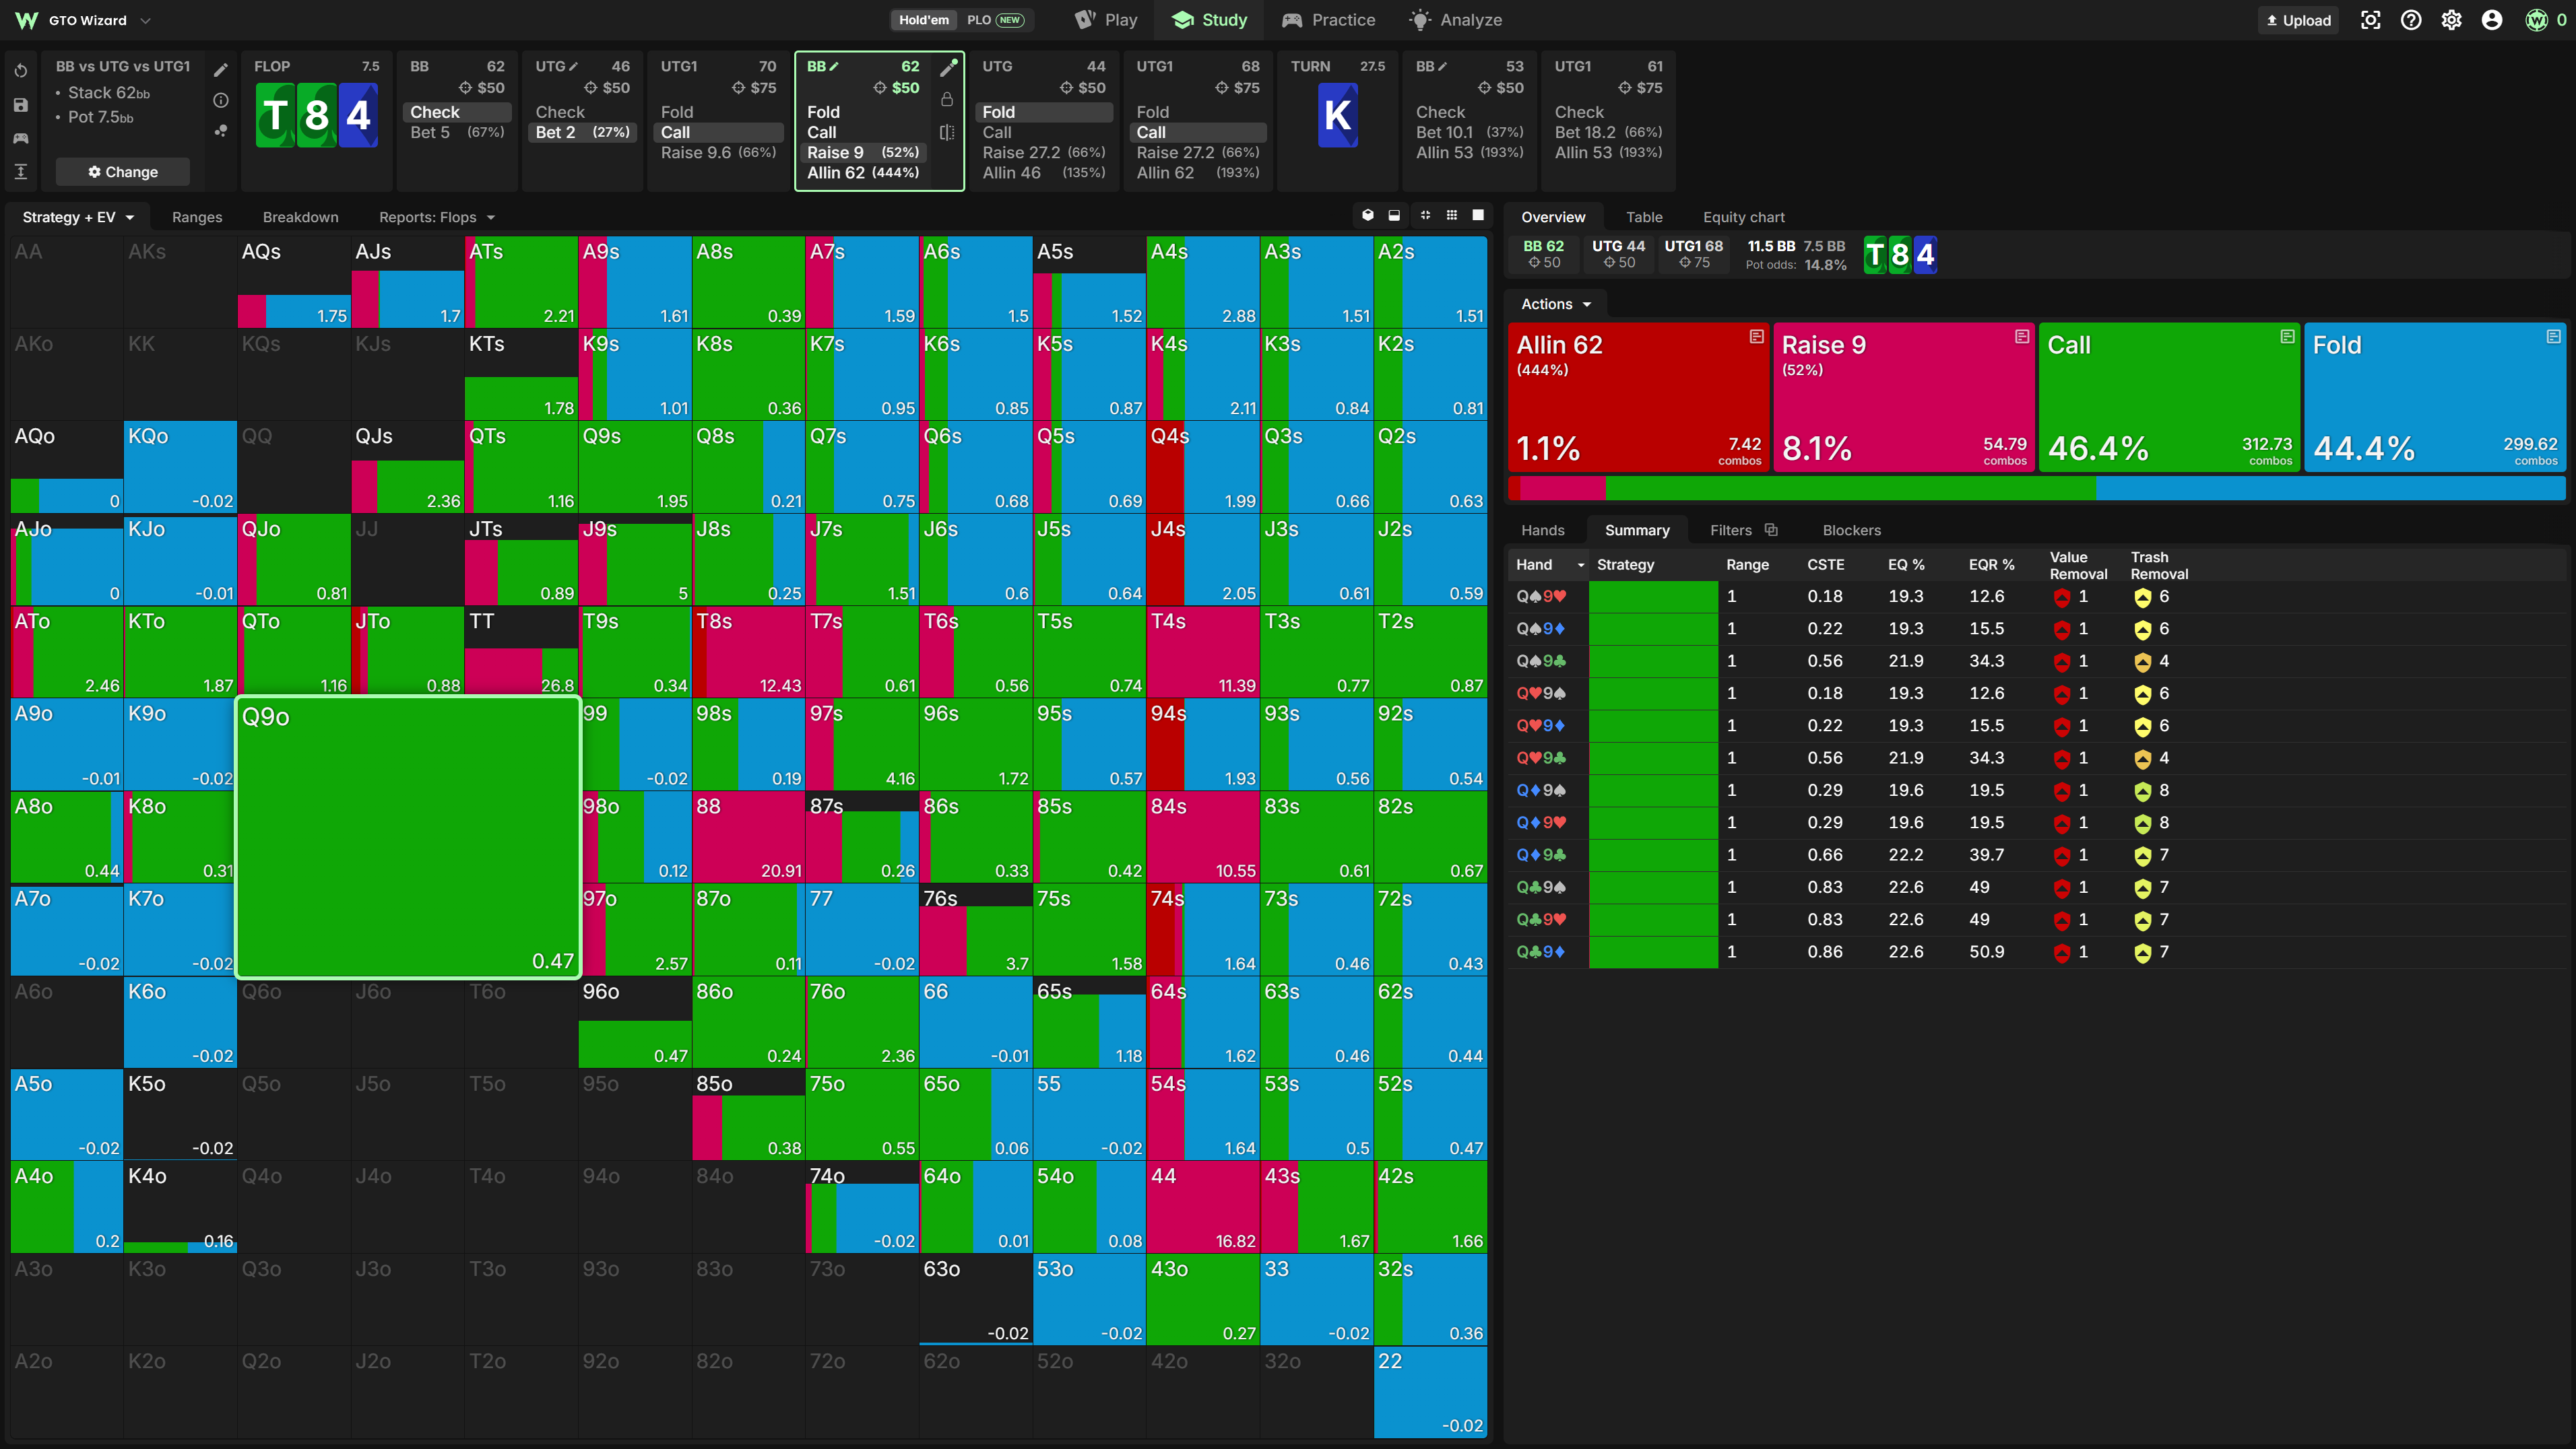This screenshot has width=2576, height=1449.
Task: Click the Upload button
Action: tap(2298, 20)
